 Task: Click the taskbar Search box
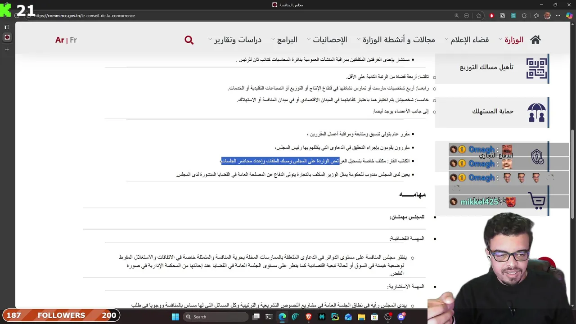pos(216,317)
